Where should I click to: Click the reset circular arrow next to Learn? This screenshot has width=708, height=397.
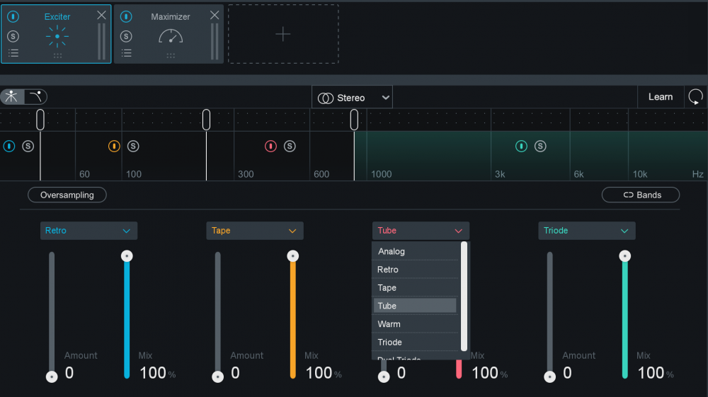tap(695, 97)
